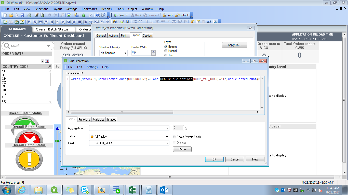Open Excel from the Windows taskbar
The height and width of the screenshot is (195, 348).
pyautogui.click(x=132, y=190)
